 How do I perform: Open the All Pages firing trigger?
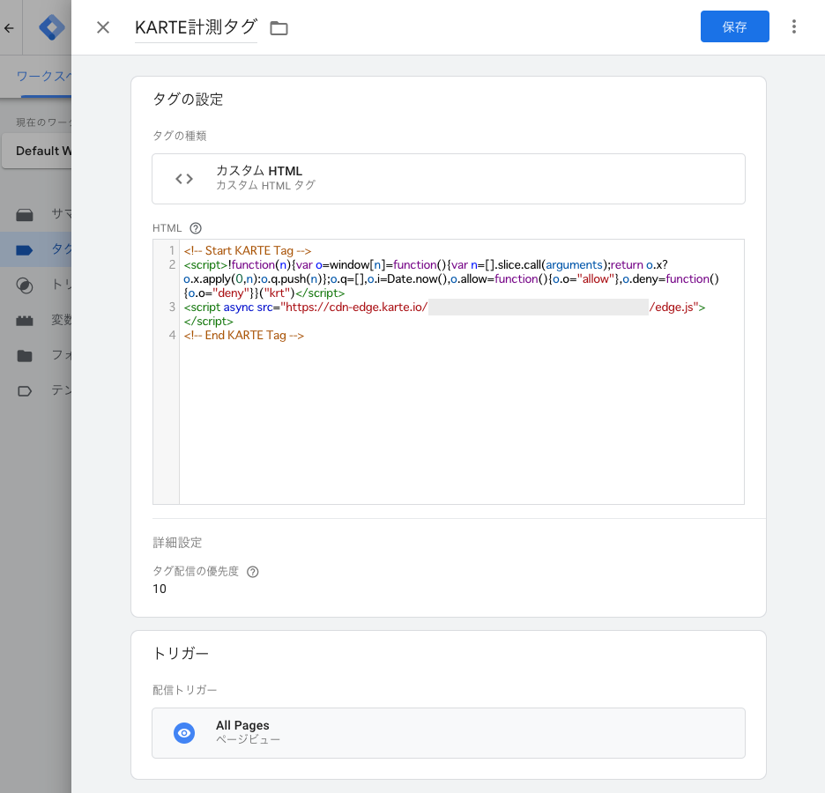click(449, 733)
